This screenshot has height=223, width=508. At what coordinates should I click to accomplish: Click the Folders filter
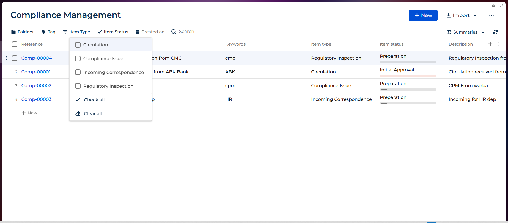click(22, 32)
